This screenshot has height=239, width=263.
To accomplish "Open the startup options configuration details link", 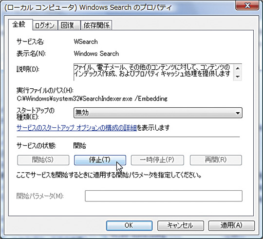I will pyautogui.click(x=76, y=128).
